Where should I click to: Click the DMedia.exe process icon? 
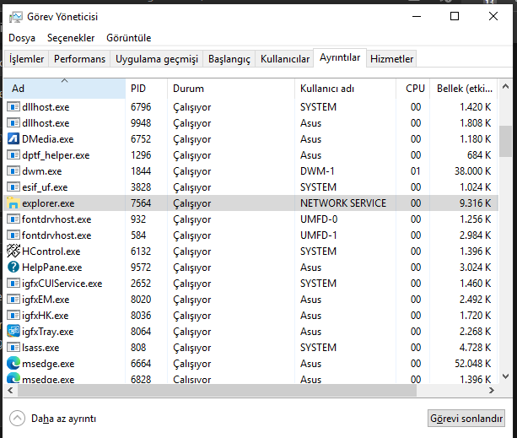pyautogui.click(x=13, y=139)
